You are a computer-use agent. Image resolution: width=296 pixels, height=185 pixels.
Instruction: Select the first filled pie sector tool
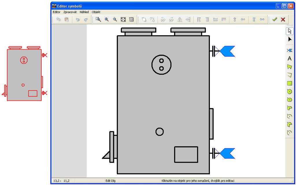coord(290,108)
